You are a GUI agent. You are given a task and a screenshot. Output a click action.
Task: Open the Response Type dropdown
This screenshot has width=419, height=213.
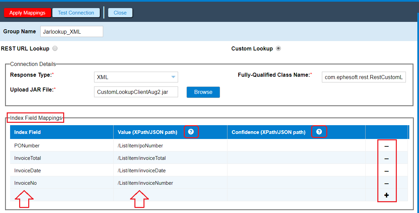pos(136,77)
